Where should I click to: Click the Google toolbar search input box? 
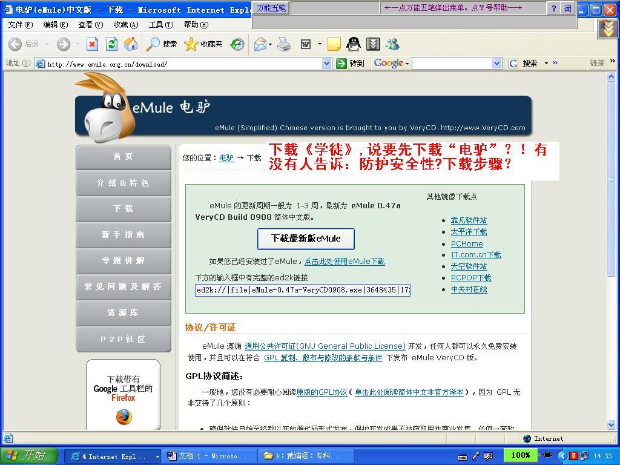[x=452, y=63]
